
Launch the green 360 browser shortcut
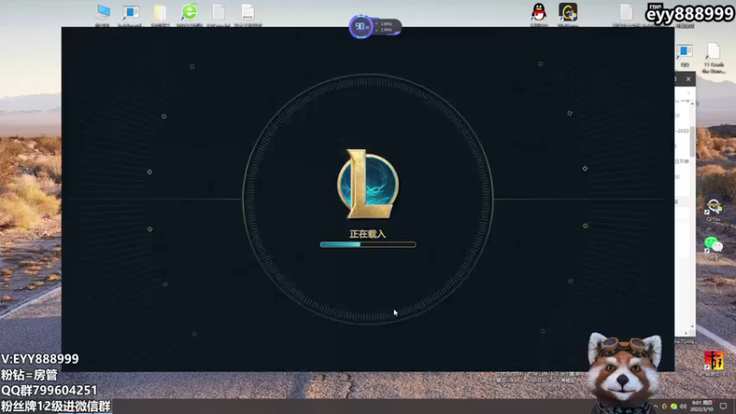pos(190,13)
